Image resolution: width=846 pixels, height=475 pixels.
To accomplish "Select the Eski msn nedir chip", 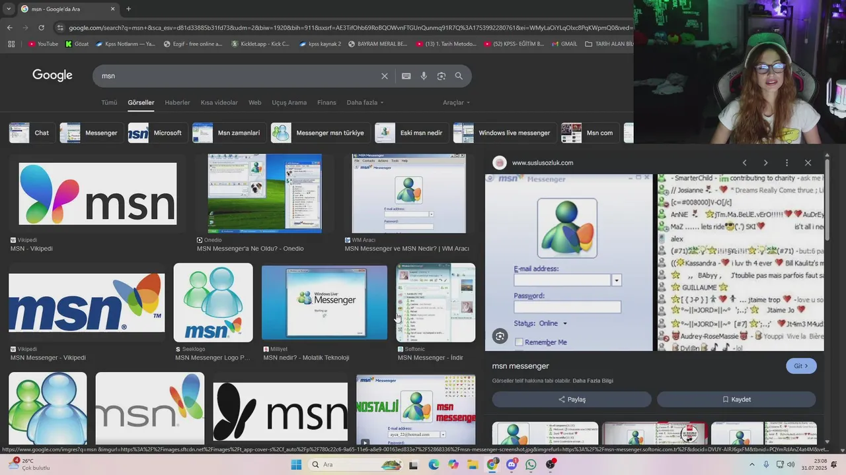I will 411,133.
